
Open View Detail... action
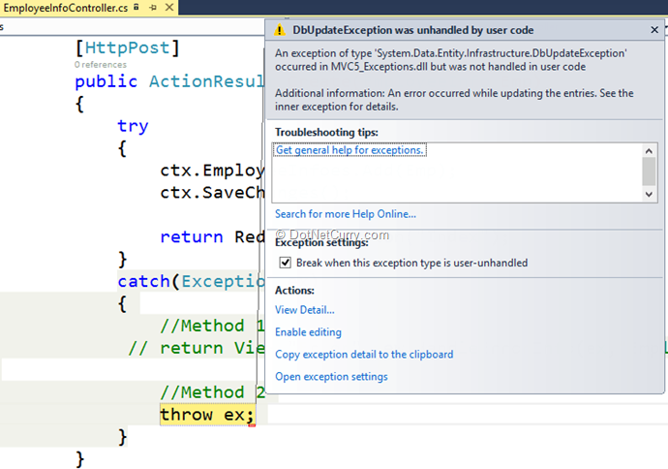click(x=305, y=310)
